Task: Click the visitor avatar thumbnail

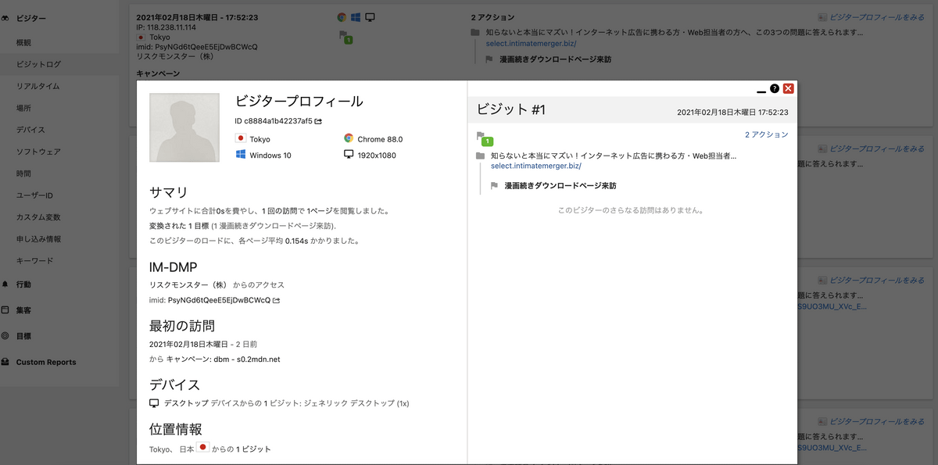Action: point(184,127)
